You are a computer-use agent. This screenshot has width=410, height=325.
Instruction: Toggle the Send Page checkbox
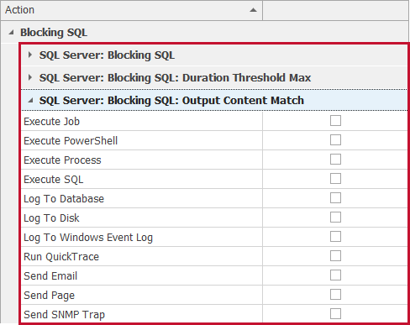coord(335,295)
